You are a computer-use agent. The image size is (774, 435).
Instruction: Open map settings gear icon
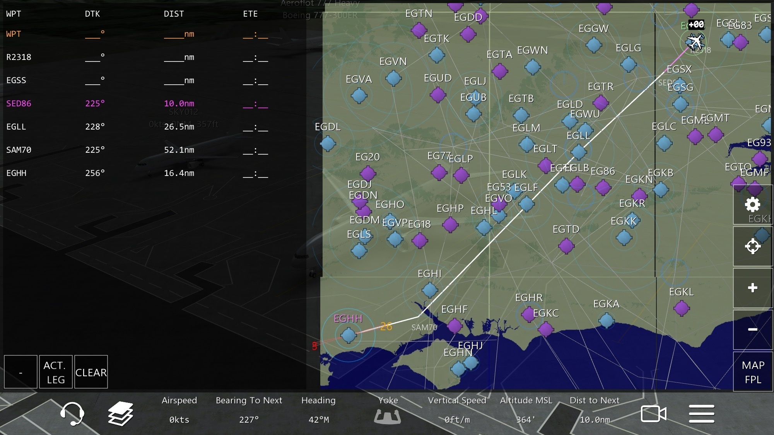point(752,205)
